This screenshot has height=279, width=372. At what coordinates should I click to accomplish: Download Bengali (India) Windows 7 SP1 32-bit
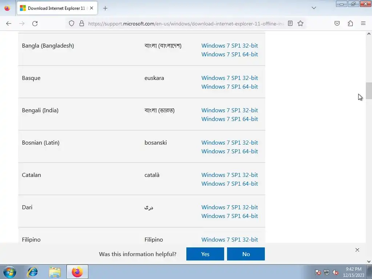(x=230, y=110)
